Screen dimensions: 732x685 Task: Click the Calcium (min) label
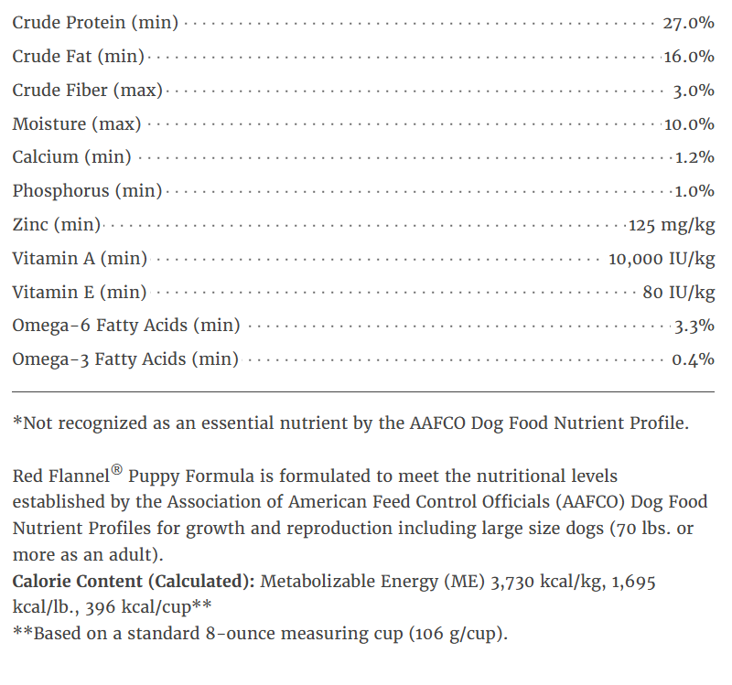pyautogui.click(x=71, y=157)
